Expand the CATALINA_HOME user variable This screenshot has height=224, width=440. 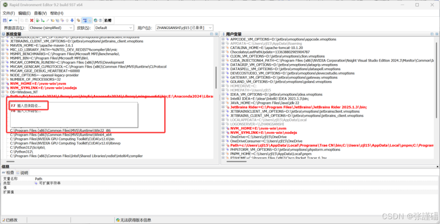click(223, 48)
